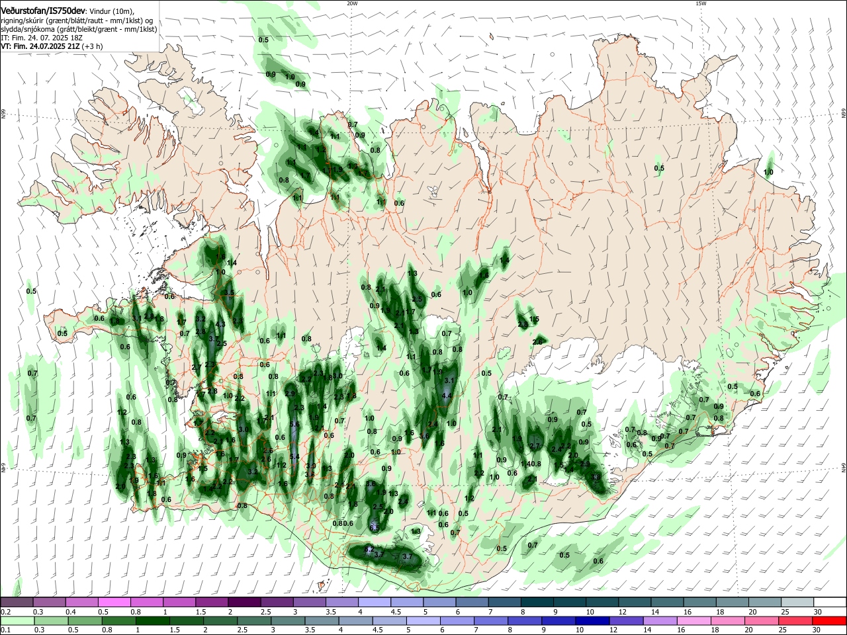Screen dimensions: 847x635
Task: Click the 6.5 precipitation value on the map
Action: coord(375,528)
